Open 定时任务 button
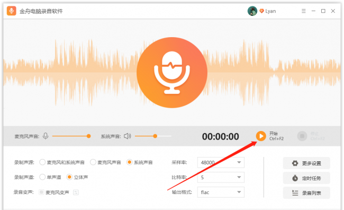The image size is (344, 210). [306, 178]
